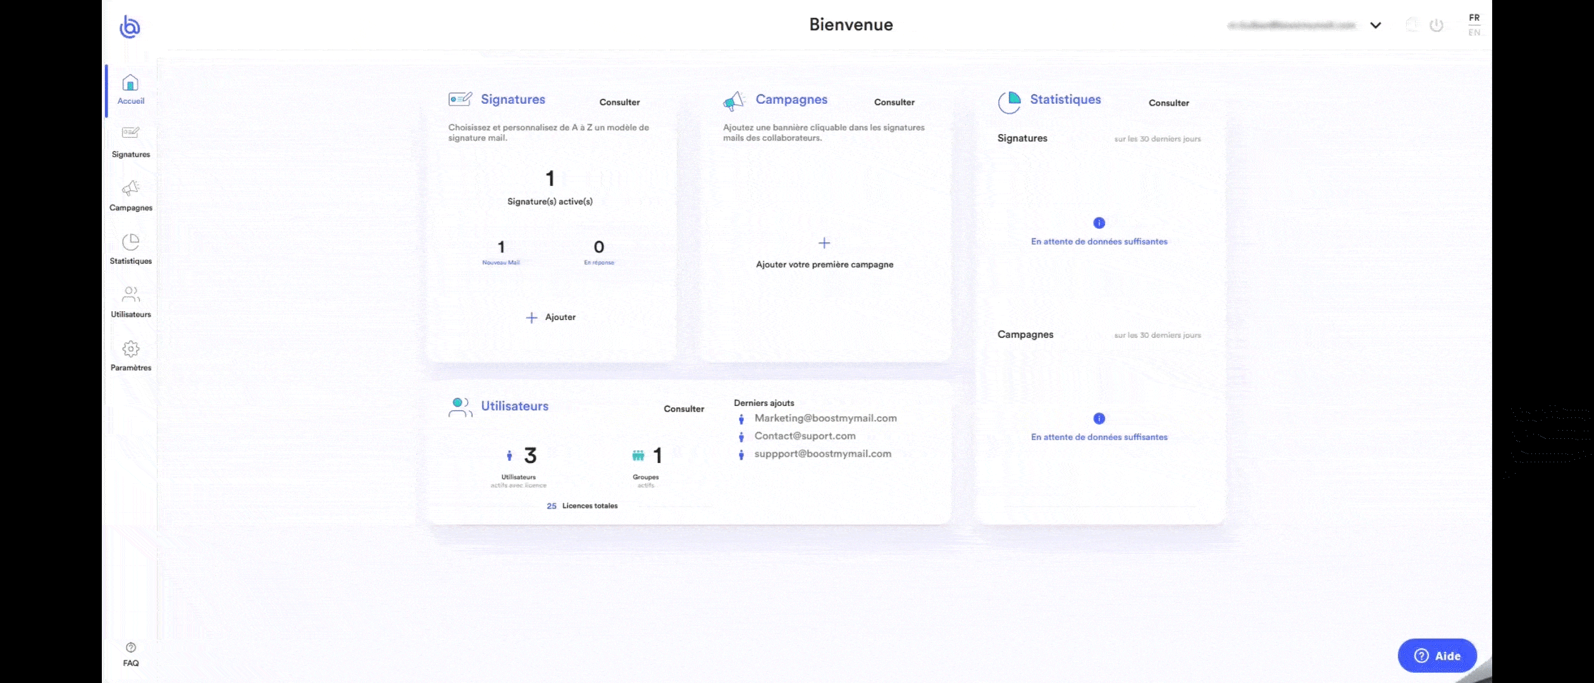Click Marketing@boostmymail.com entry
The image size is (1594, 683).
[825, 418]
